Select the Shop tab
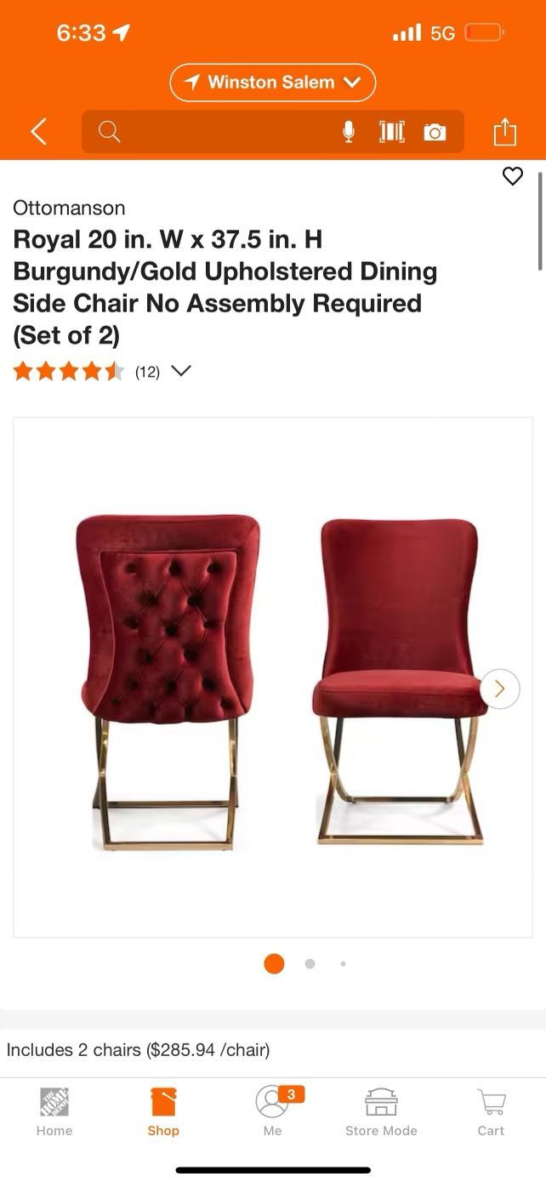 (x=163, y=1112)
